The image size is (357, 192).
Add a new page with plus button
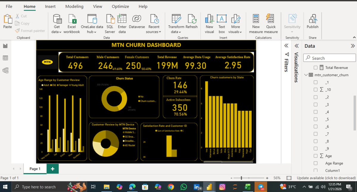point(53,169)
